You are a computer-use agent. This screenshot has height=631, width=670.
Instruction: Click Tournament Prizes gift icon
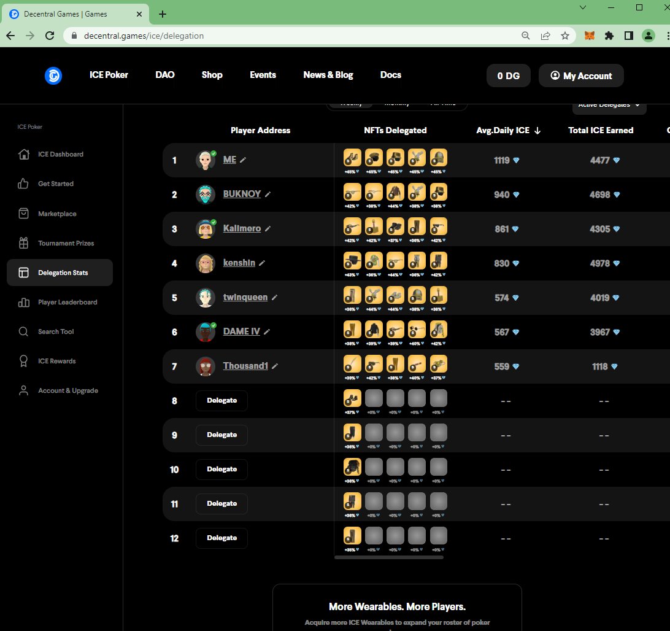coord(23,243)
